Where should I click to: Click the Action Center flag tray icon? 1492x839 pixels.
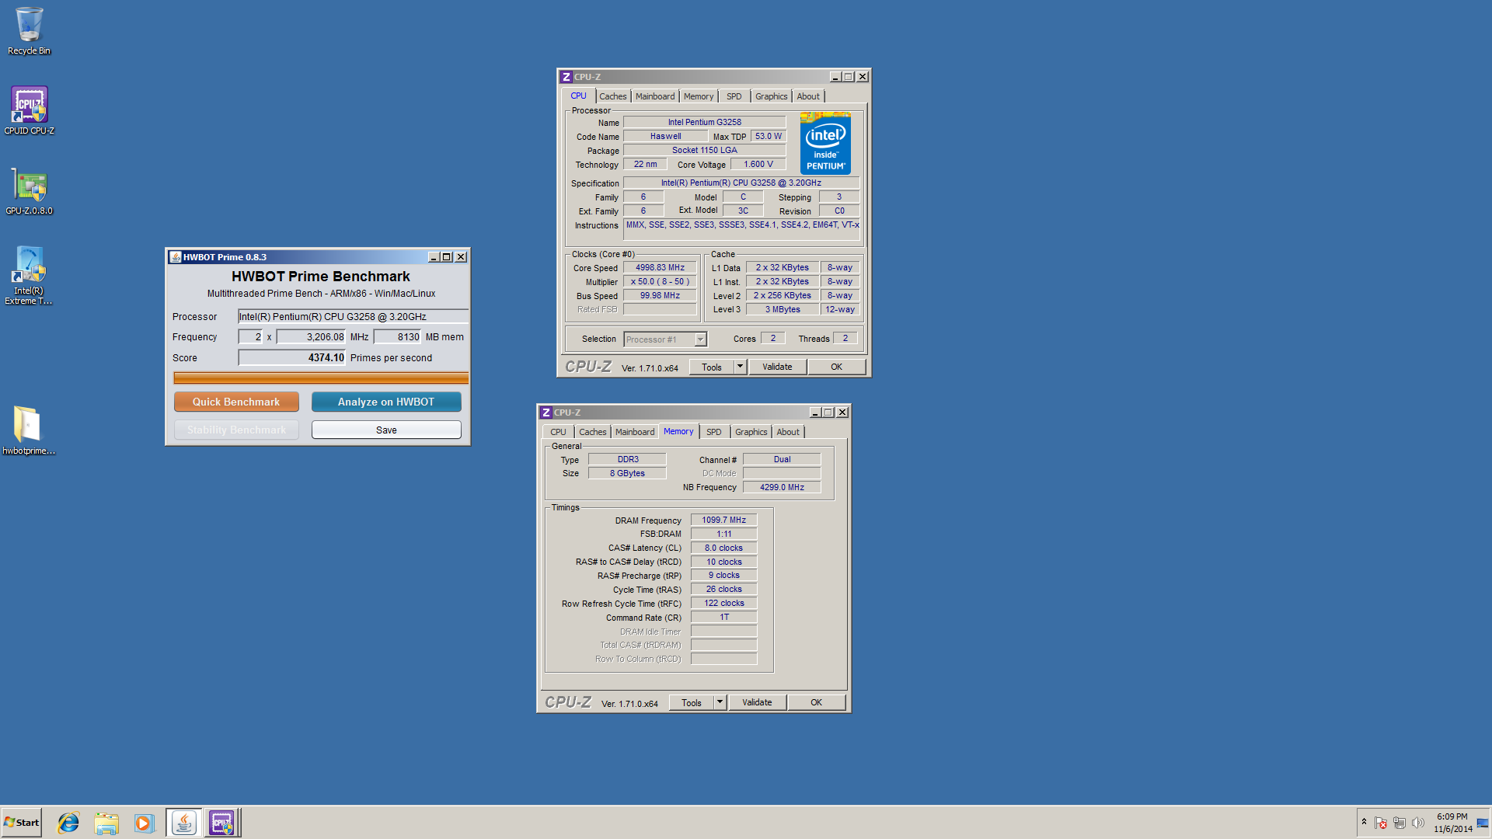[x=1380, y=823]
